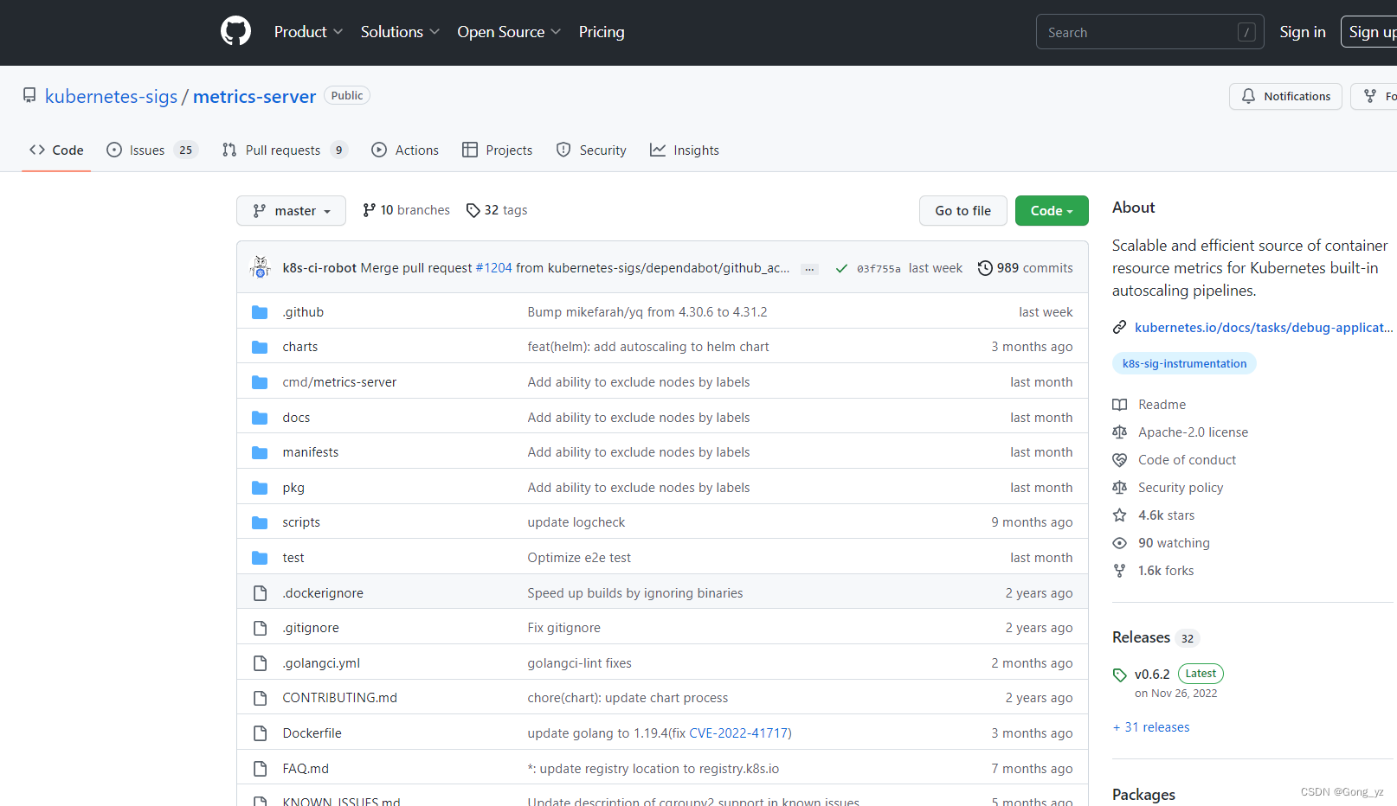Open the master branch dropdown
1397x806 pixels.
(291, 210)
